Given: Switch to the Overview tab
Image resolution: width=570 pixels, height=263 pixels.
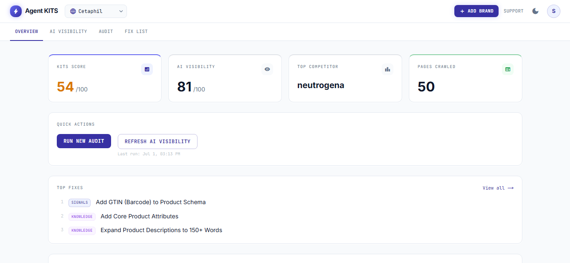Looking at the screenshot, I should click(27, 31).
